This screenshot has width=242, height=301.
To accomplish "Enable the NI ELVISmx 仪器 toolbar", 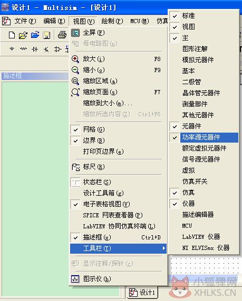I will pyautogui.click(x=204, y=248).
